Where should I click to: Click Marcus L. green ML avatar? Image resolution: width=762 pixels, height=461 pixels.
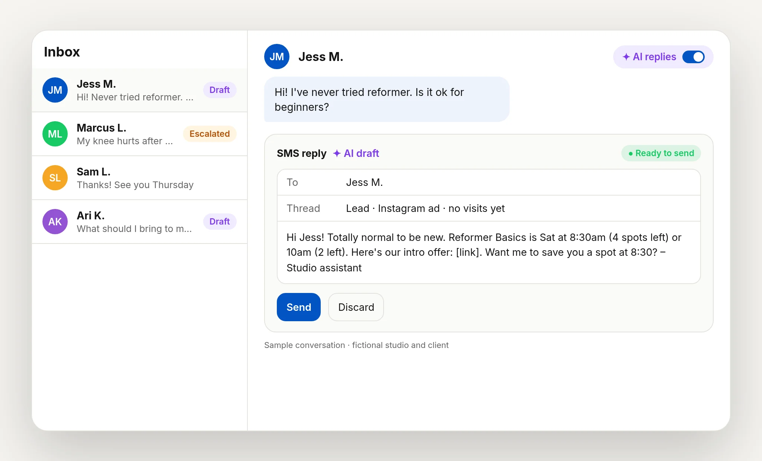[55, 134]
